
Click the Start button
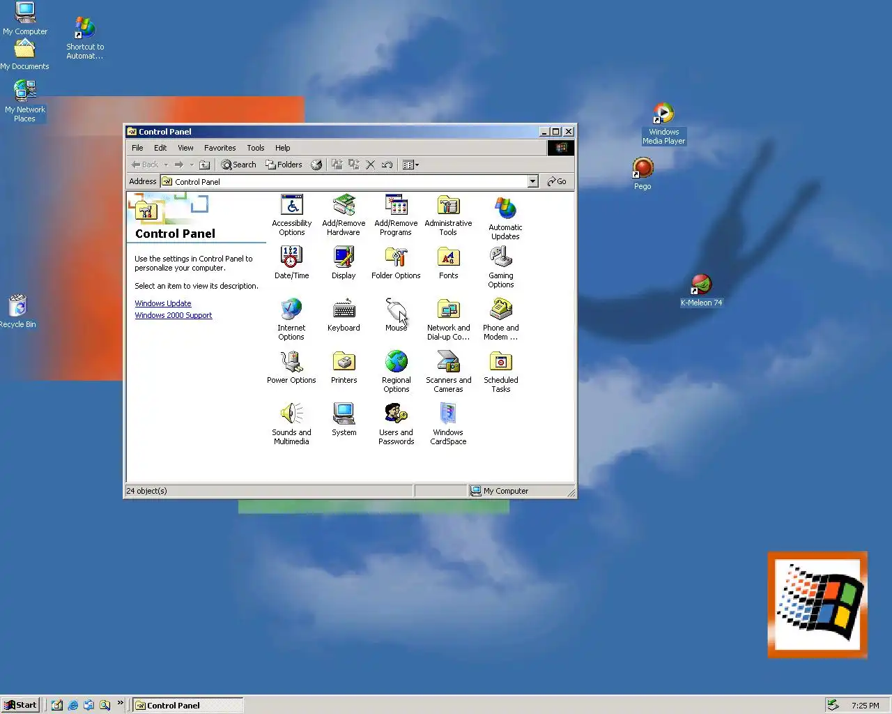point(20,705)
